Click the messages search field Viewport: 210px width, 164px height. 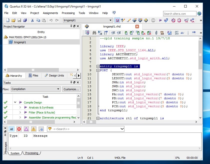[86, 129]
